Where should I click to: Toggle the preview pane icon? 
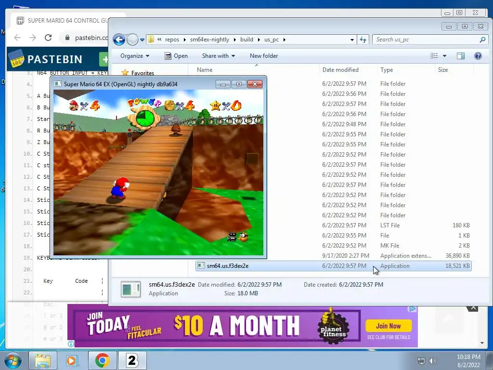[x=461, y=56]
